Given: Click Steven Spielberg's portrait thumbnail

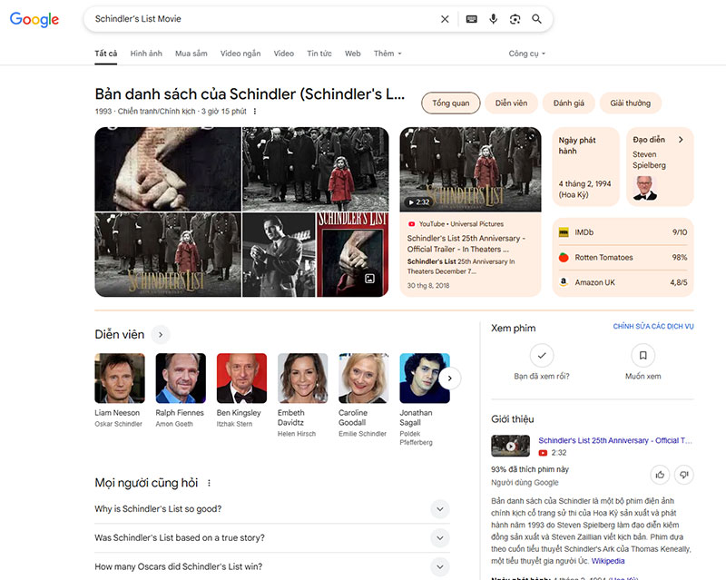Looking at the screenshot, I should pyautogui.click(x=644, y=188).
